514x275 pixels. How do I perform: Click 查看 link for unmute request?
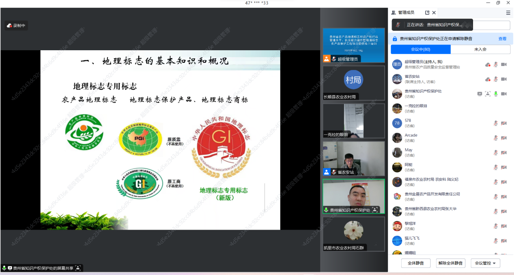pos(502,39)
